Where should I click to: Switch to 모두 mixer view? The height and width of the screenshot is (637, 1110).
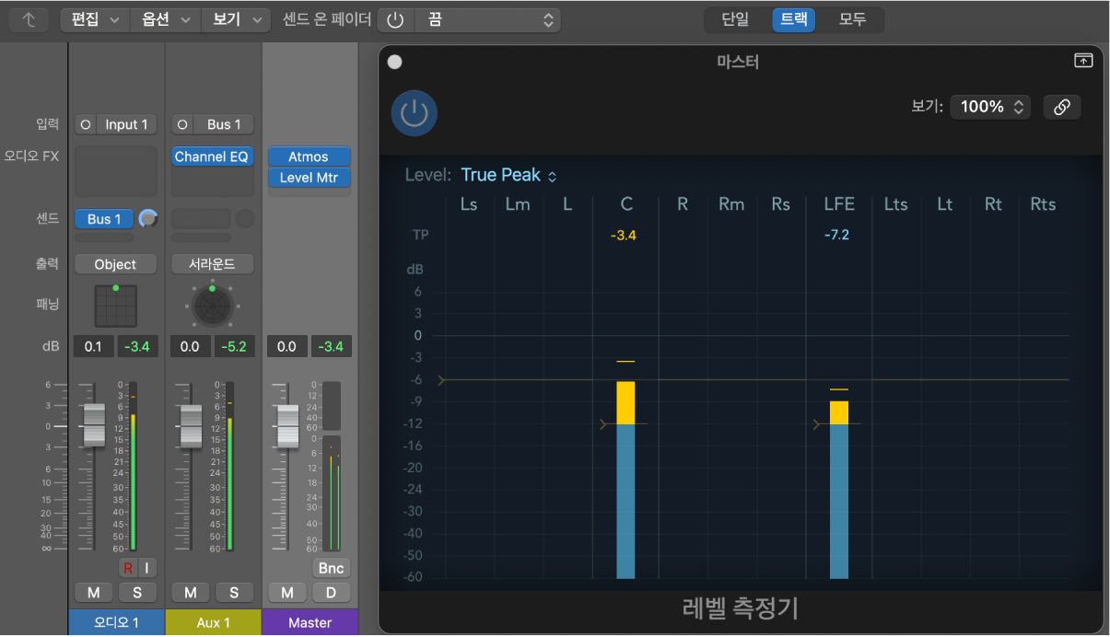(853, 19)
